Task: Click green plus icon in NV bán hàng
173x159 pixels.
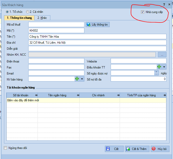Action: tap(77, 79)
